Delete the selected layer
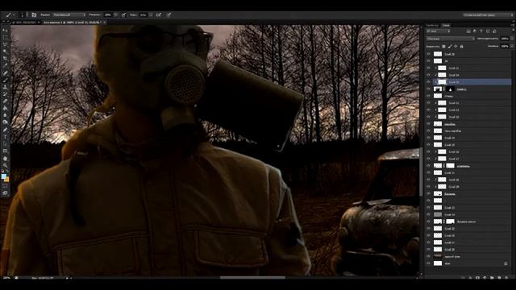Viewport: 516px width, 290px height. [506, 278]
